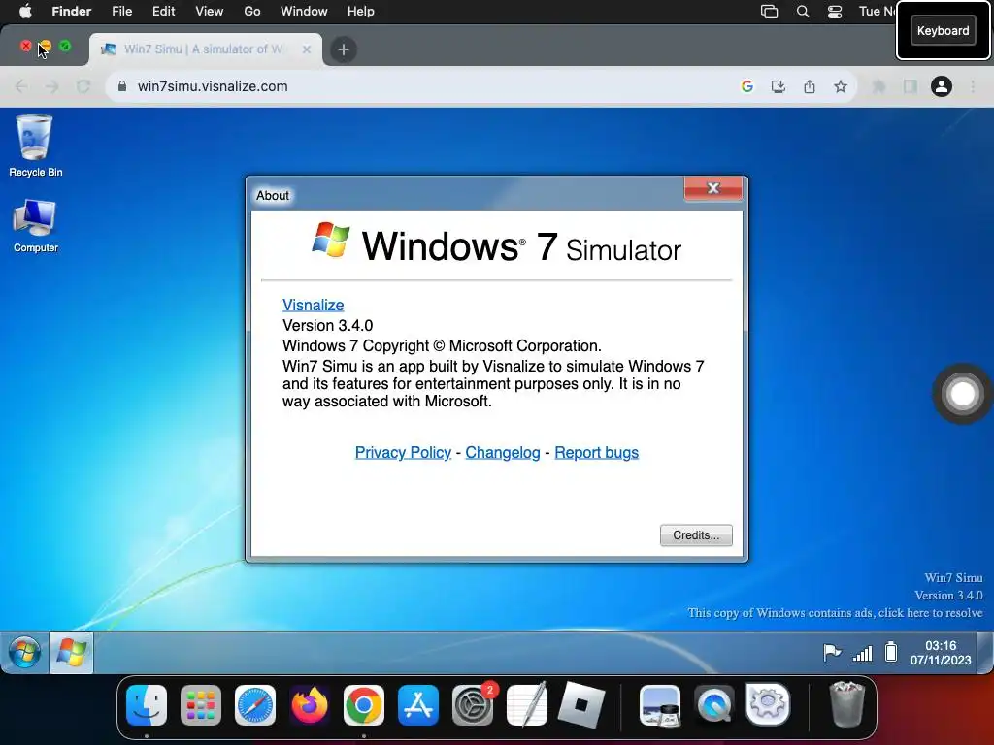
Task: Install the web app icon
Action: click(779, 86)
